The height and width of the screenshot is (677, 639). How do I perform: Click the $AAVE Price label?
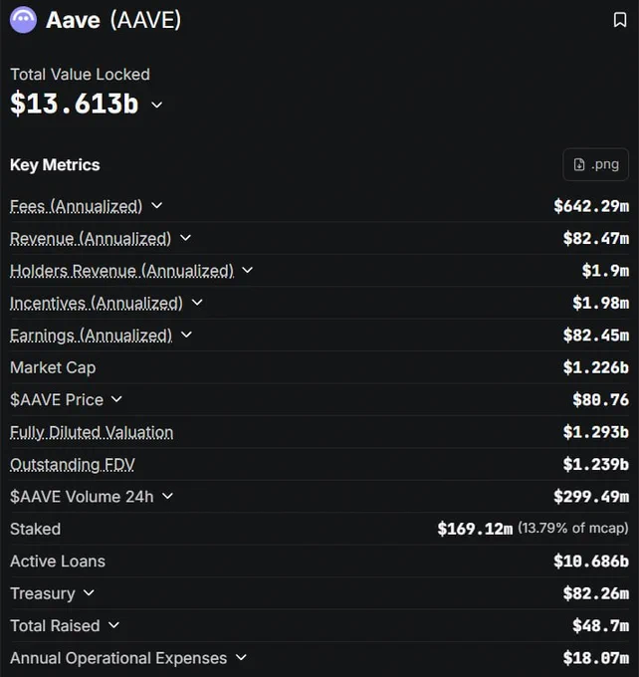point(57,400)
